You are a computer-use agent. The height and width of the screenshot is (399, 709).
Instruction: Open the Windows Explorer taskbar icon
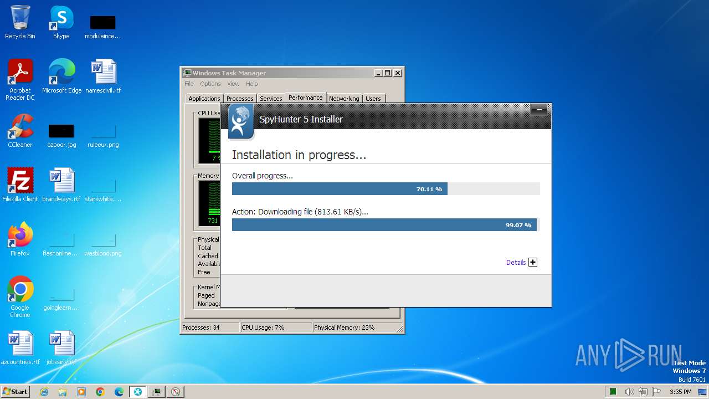click(x=63, y=392)
